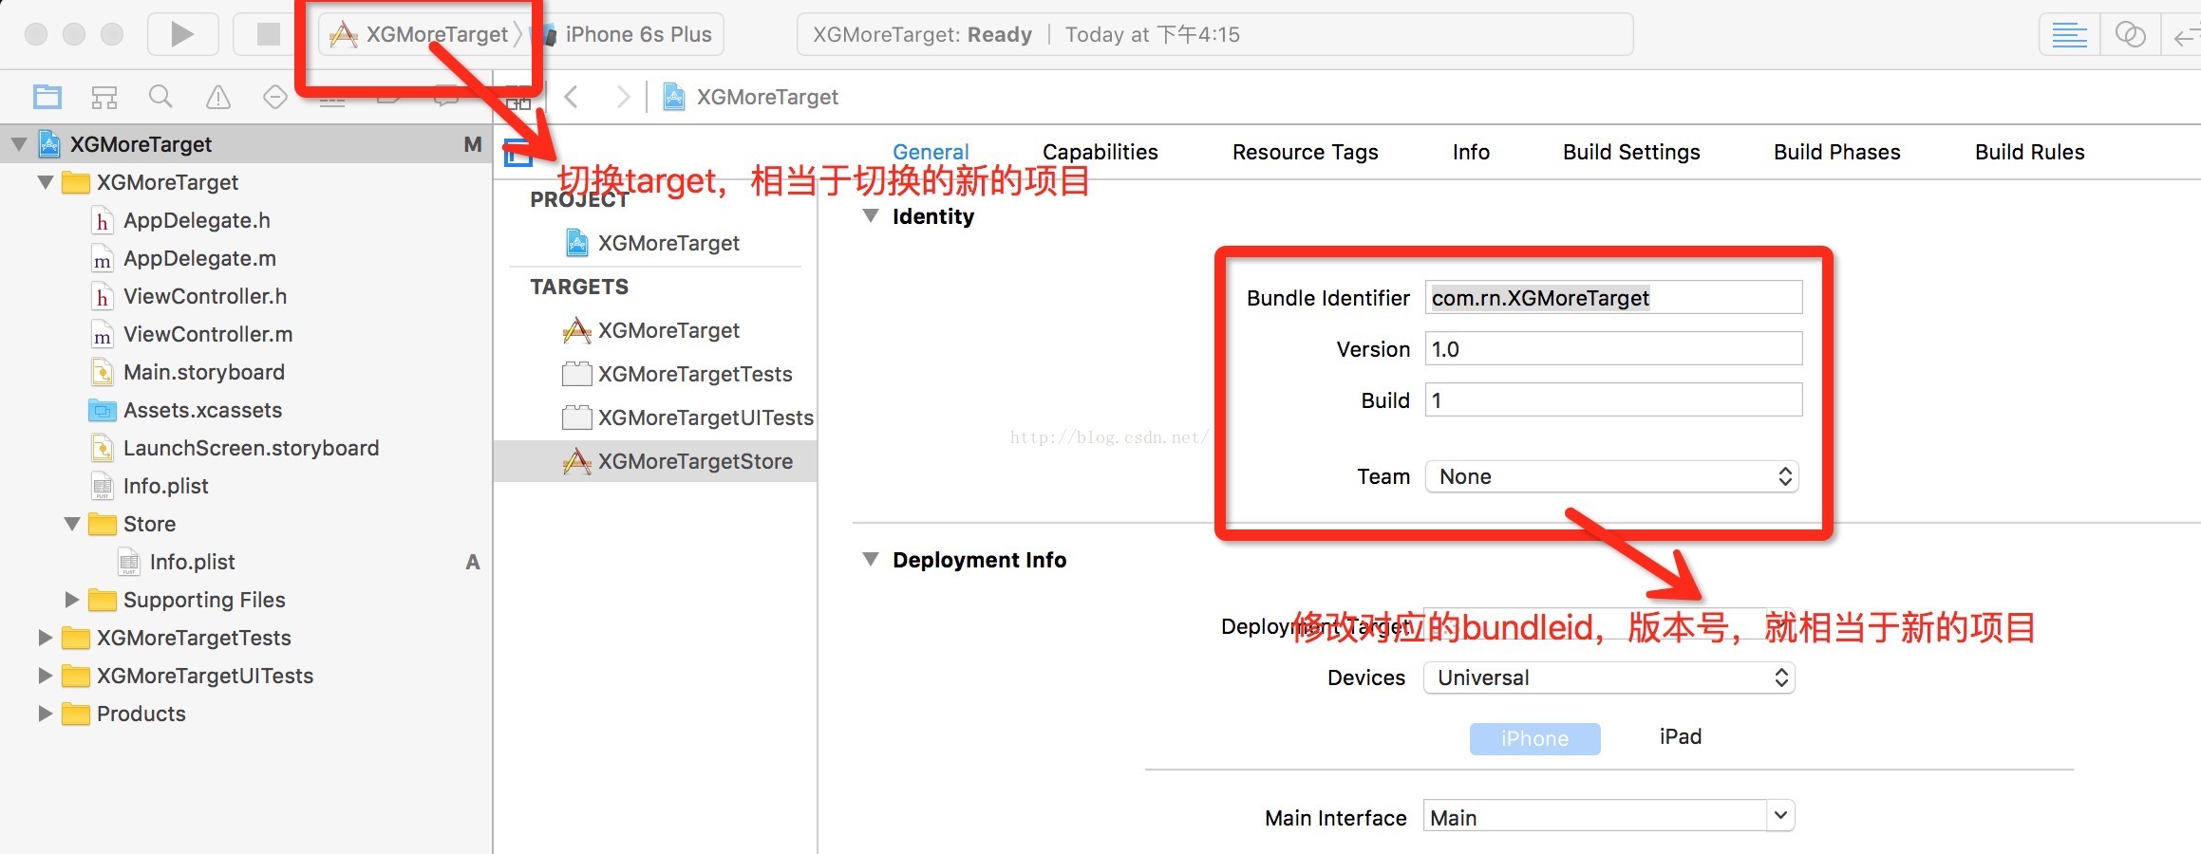The image size is (2201, 854).
Task: Expand the XGMoreTargetTests folder
Action: click(45, 638)
